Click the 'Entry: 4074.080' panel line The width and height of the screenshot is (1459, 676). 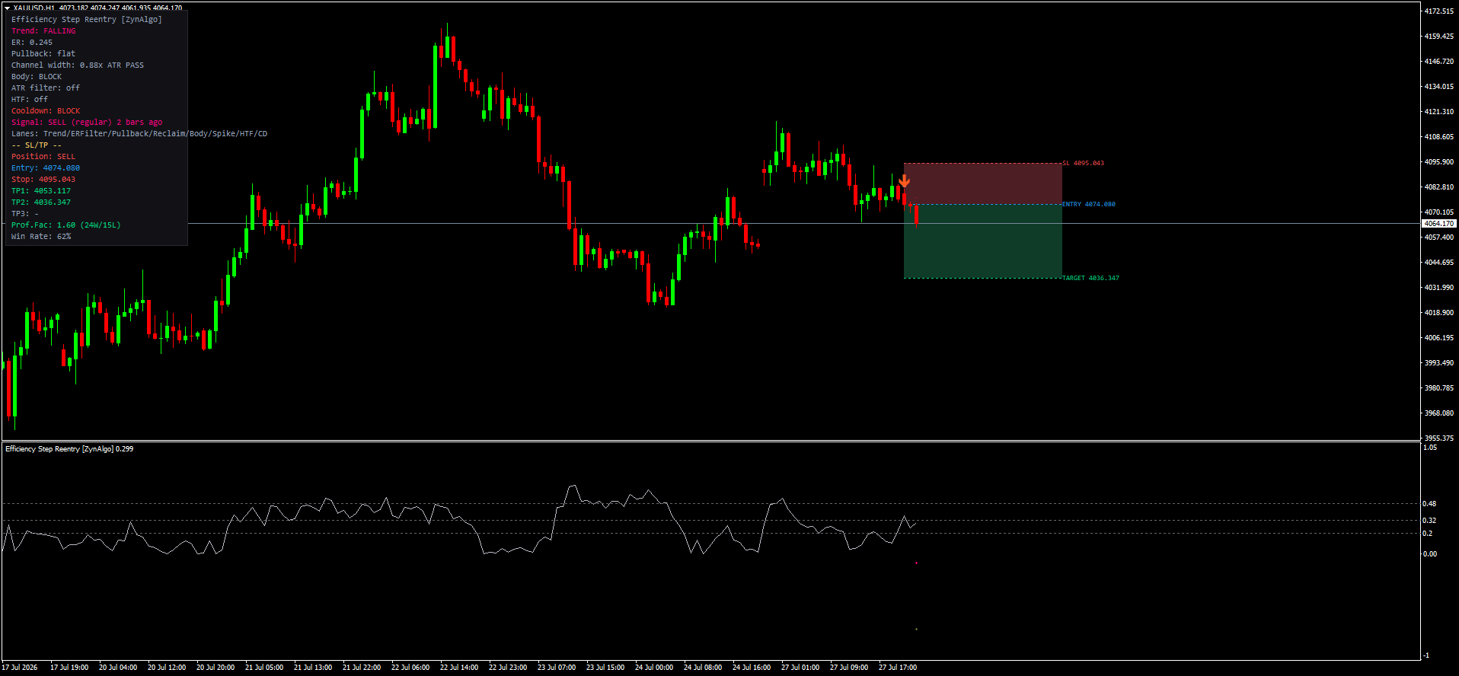(46, 168)
